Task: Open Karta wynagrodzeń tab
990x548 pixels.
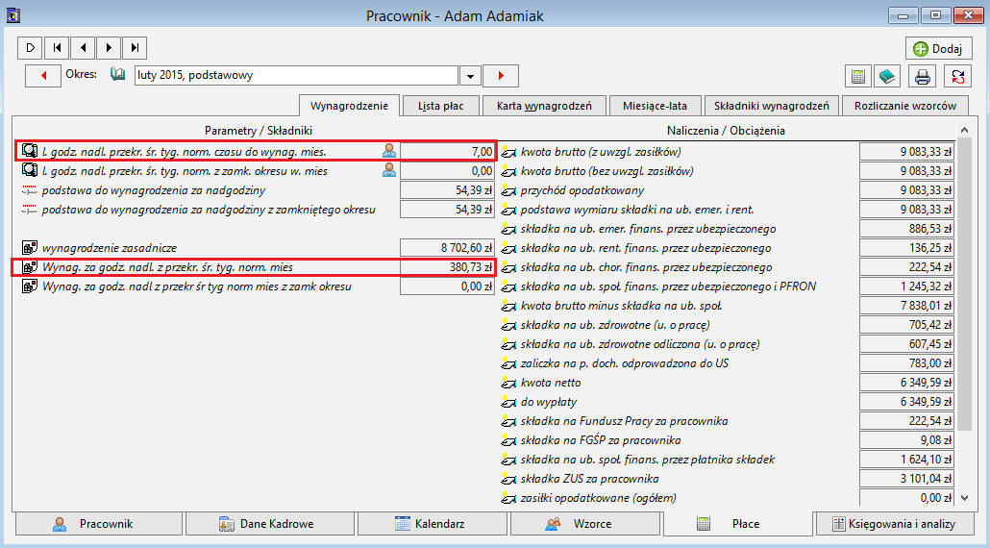Action: (544, 106)
